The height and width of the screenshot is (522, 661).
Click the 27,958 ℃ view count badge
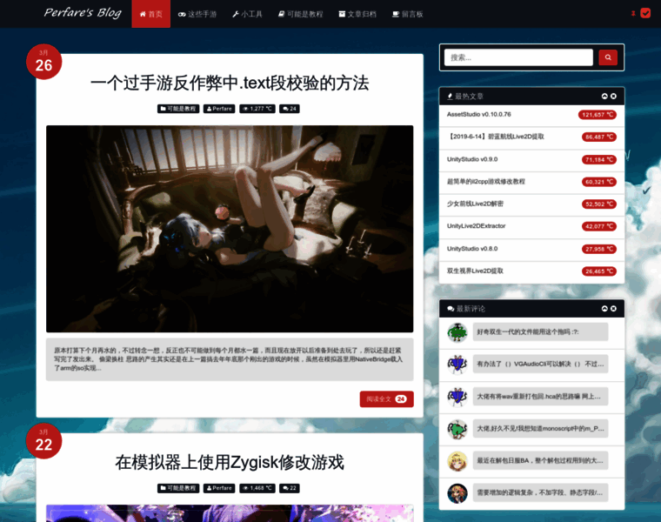(x=598, y=249)
